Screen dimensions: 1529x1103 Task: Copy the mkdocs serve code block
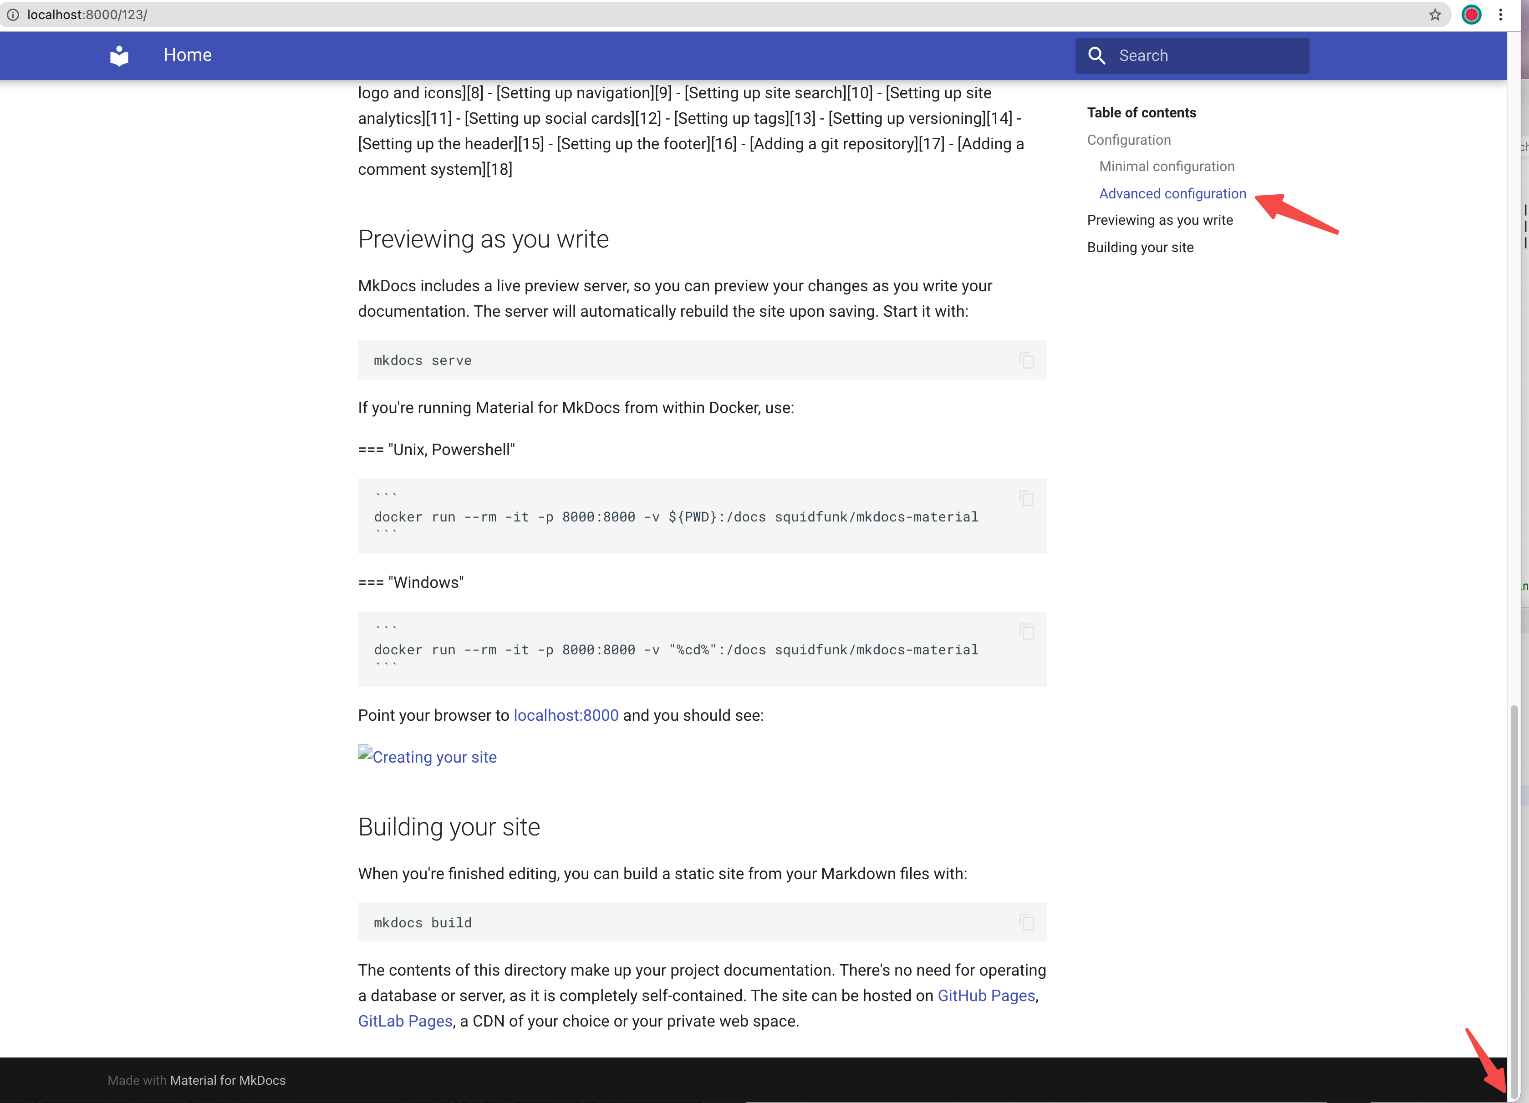pos(1027,360)
